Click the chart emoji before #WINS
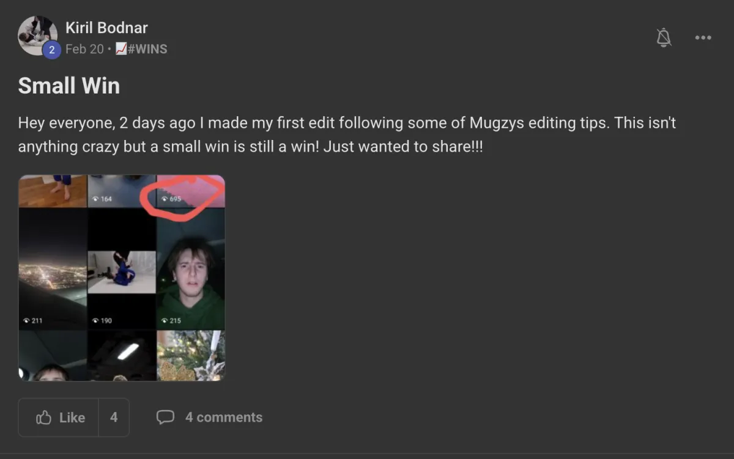The width and height of the screenshot is (734, 459). (x=120, y=49)
